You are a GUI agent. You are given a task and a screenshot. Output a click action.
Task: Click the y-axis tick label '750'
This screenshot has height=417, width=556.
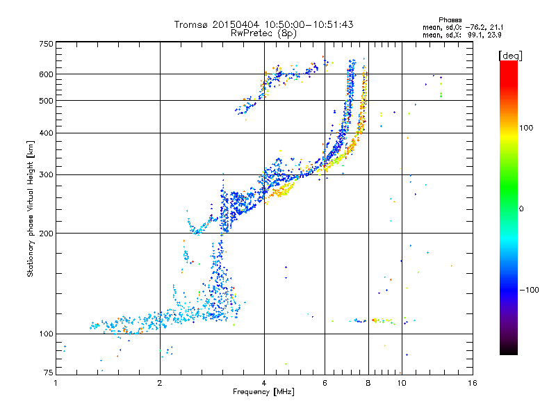(46, 44)
